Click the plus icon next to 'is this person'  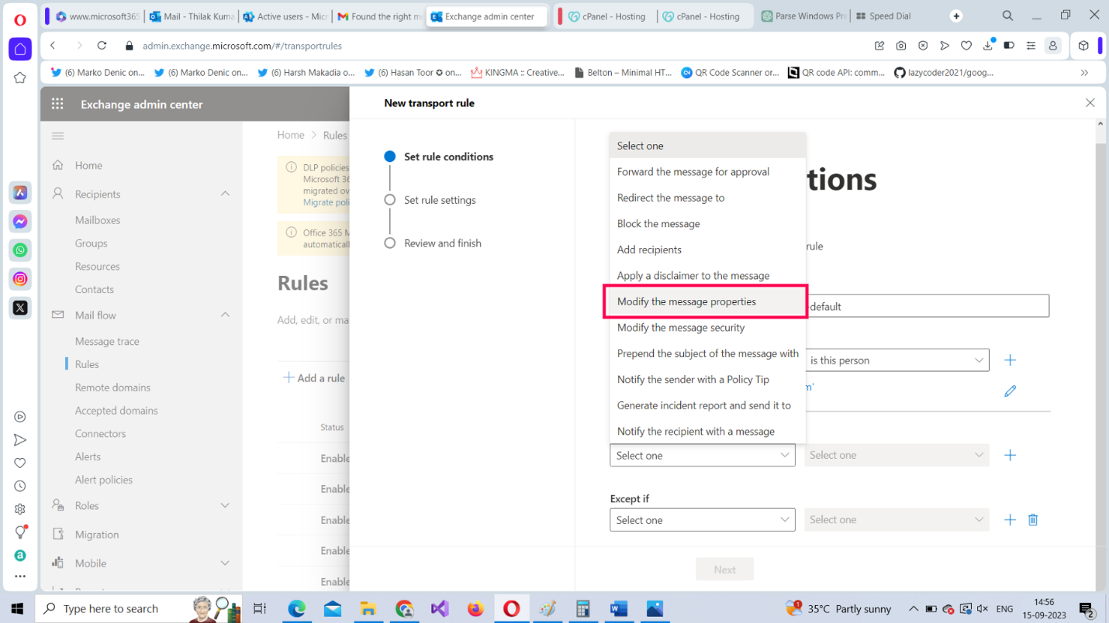(x=1010, y=360)
